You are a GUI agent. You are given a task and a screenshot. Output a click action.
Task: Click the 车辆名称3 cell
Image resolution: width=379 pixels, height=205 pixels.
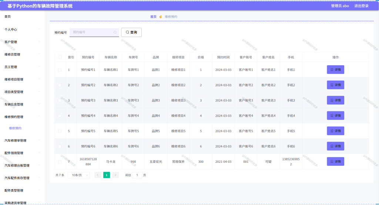(x=111, y=100)
